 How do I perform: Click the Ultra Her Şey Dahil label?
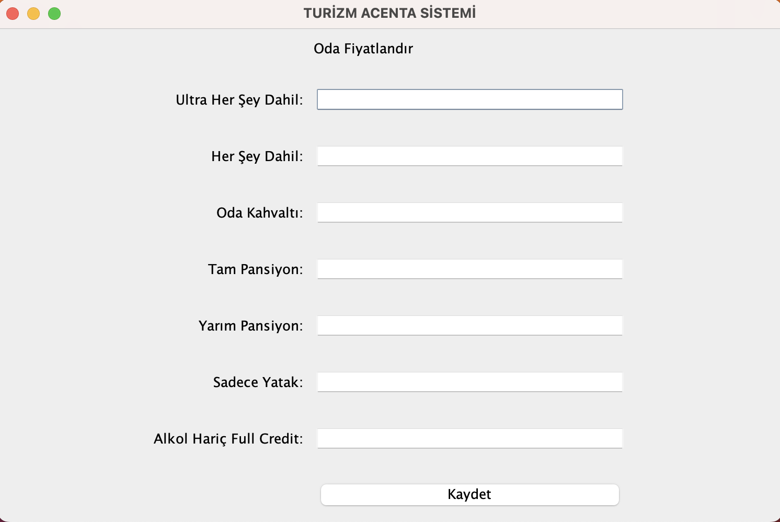pos(240,99)
